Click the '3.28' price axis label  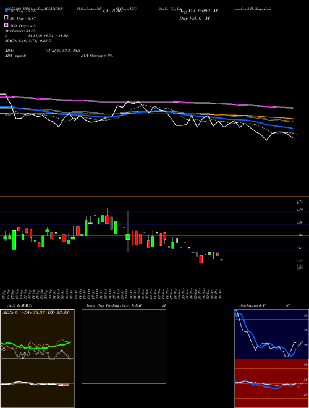pos(300,260)
